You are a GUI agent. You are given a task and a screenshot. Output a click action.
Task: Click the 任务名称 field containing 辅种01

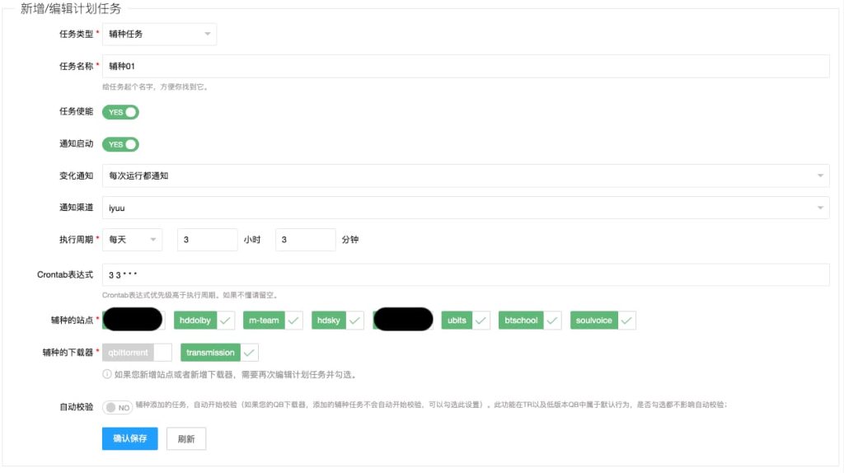(x=465, y=66)
